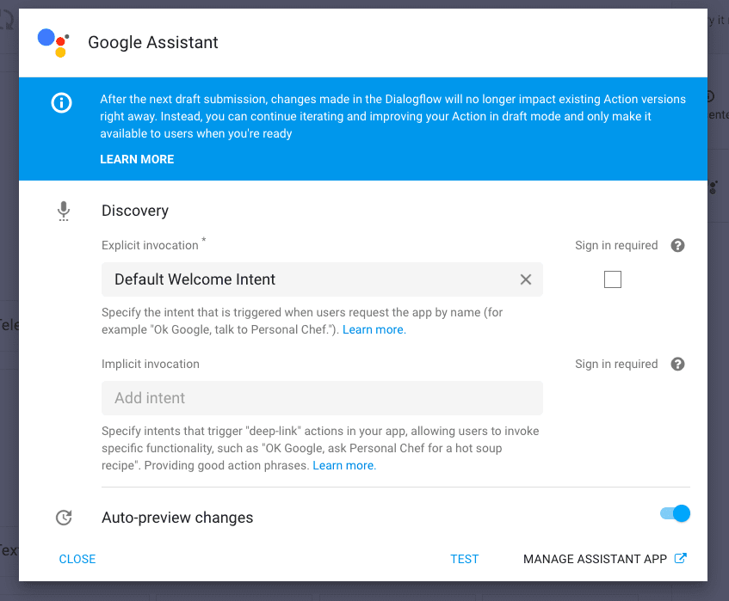The image size is (729, 601).
Task: Tick Explicit invocation sign in required checkbox
Action: click(612, 279)
